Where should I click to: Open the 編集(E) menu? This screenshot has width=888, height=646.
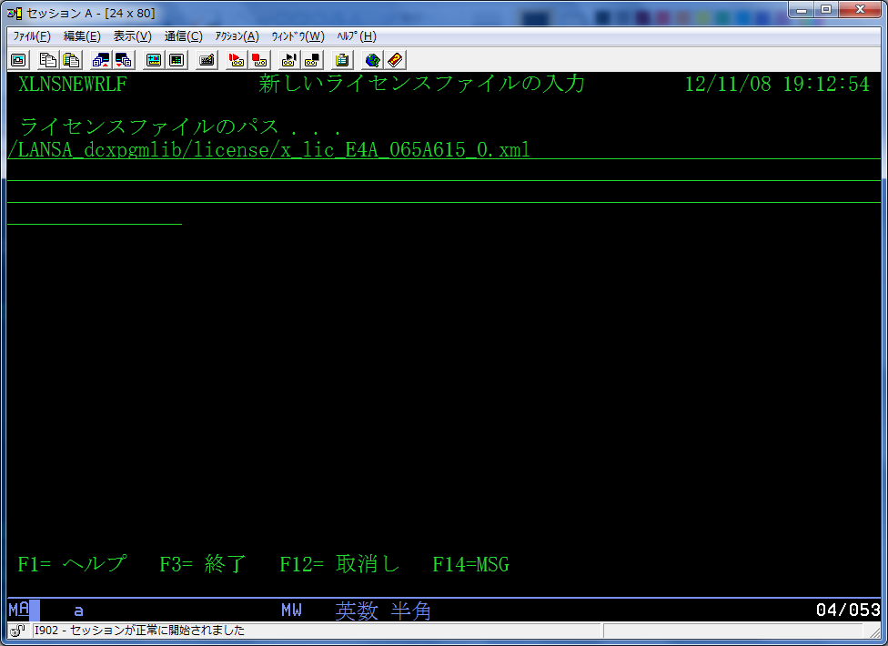pos(82,36)
